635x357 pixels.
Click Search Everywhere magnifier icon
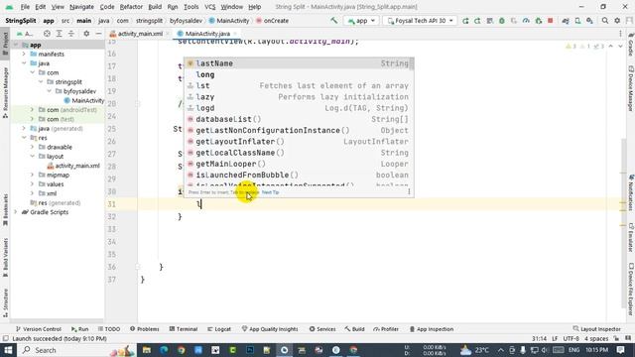(x=604, y=21)
